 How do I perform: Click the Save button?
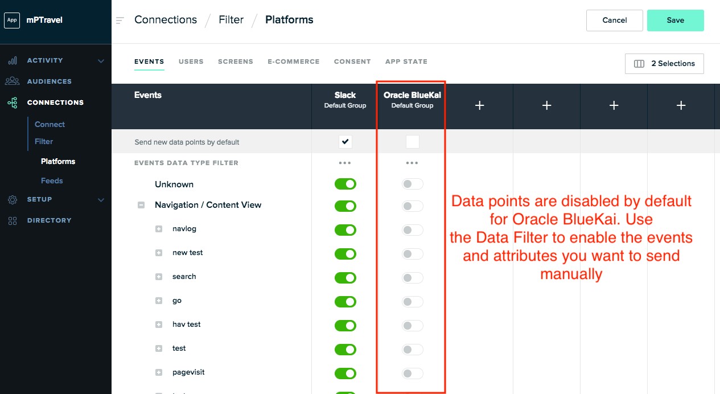pos(675,20)
